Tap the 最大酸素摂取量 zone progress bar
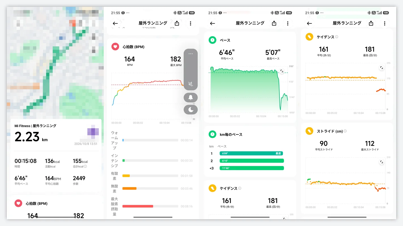The width and height of the screenshot is (403, 226). 150,206
